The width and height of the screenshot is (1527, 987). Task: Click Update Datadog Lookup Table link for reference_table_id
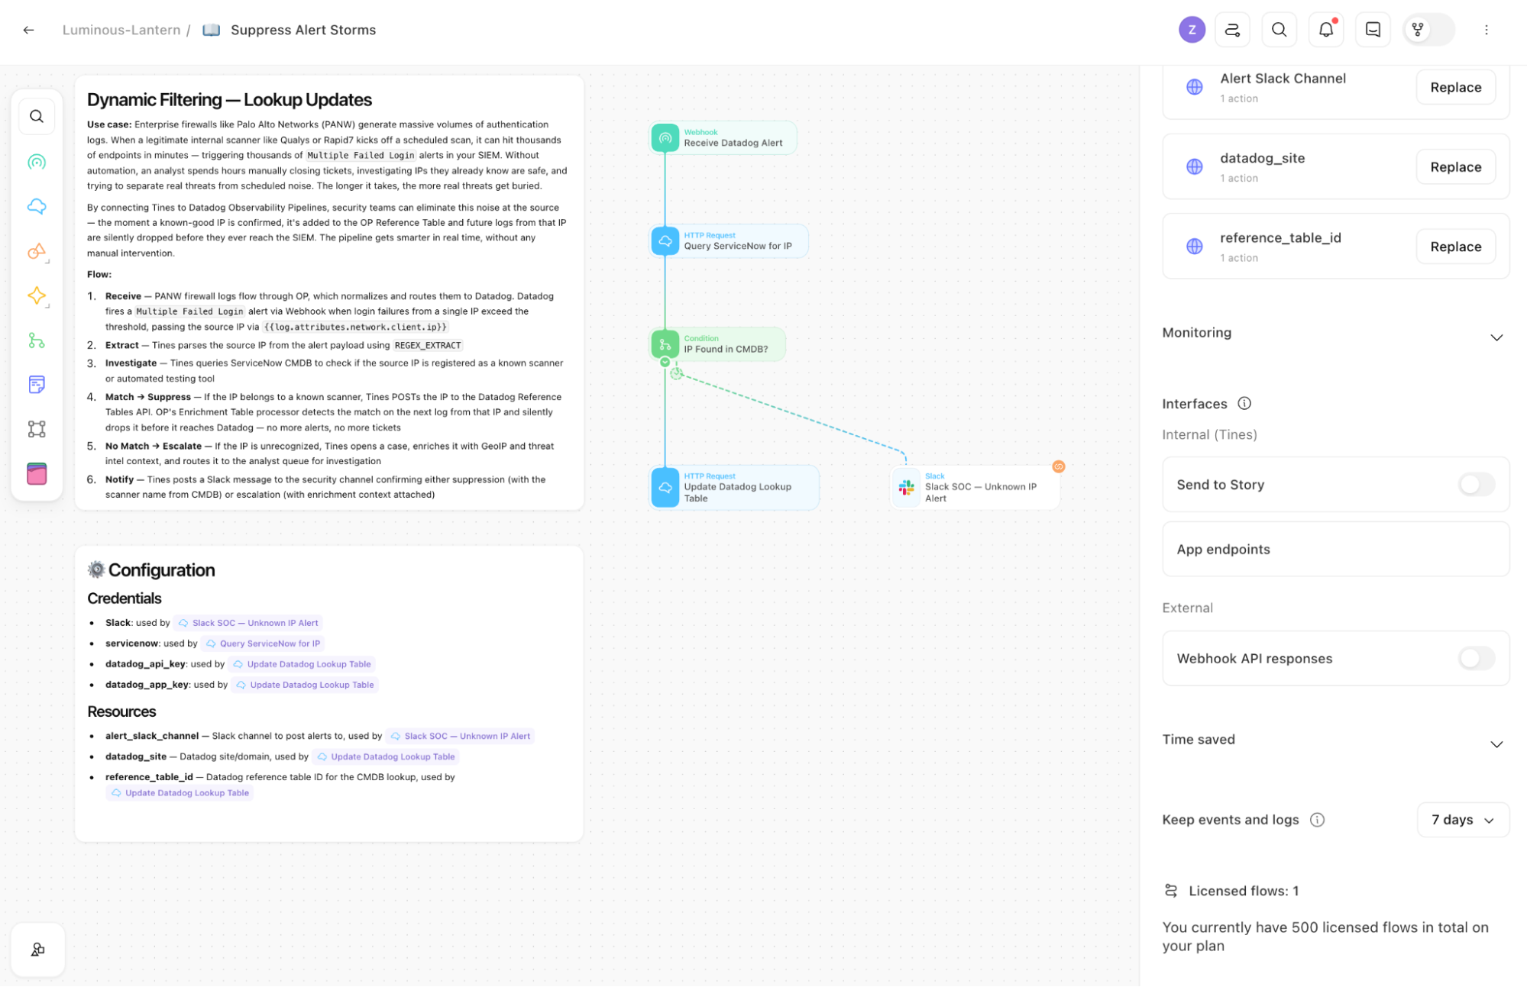[x=180, y=793]
